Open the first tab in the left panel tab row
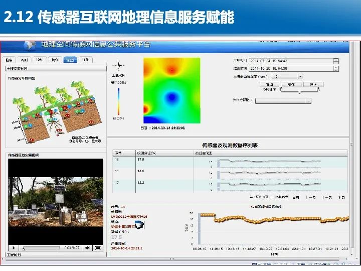Screen dimensions: 361x271 [x=9, y=60]
